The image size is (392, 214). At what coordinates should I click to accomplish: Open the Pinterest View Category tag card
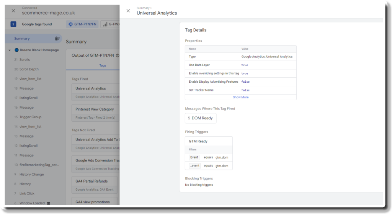95,113
